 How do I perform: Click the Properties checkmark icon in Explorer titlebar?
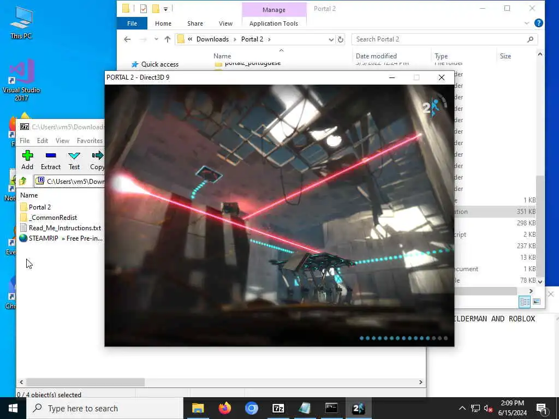point(144,9)
